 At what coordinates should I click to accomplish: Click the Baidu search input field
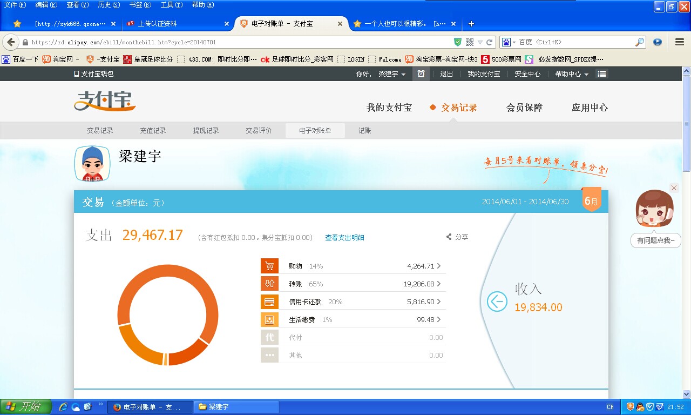(577, 42)
